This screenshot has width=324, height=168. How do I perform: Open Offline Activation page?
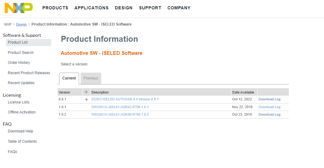(x=22, y=112)
